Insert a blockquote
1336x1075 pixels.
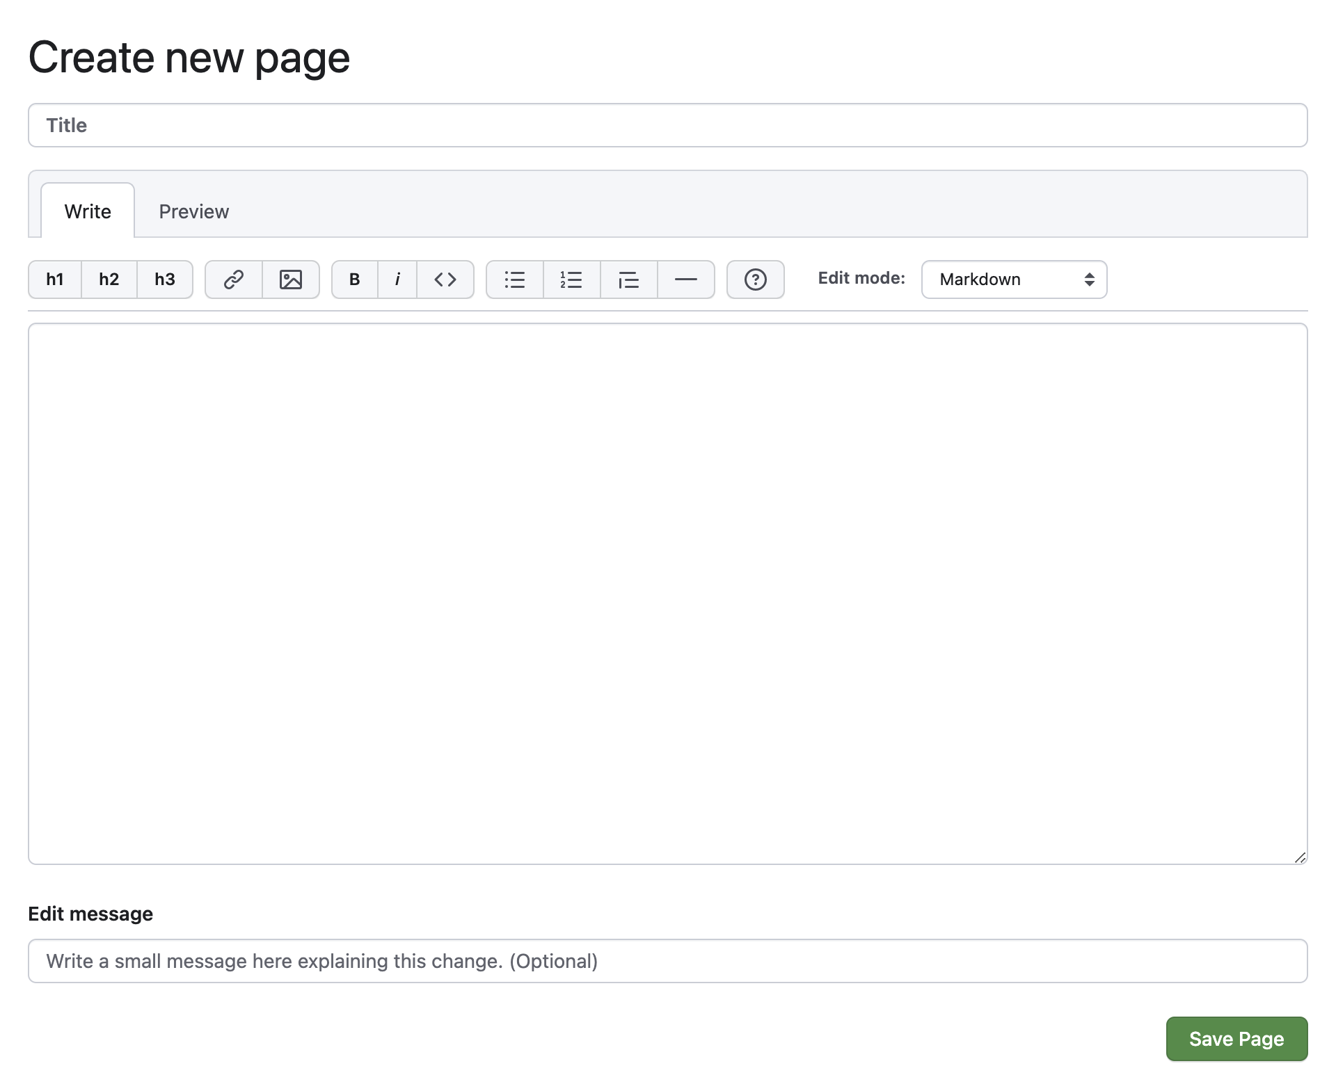(628, 280)
